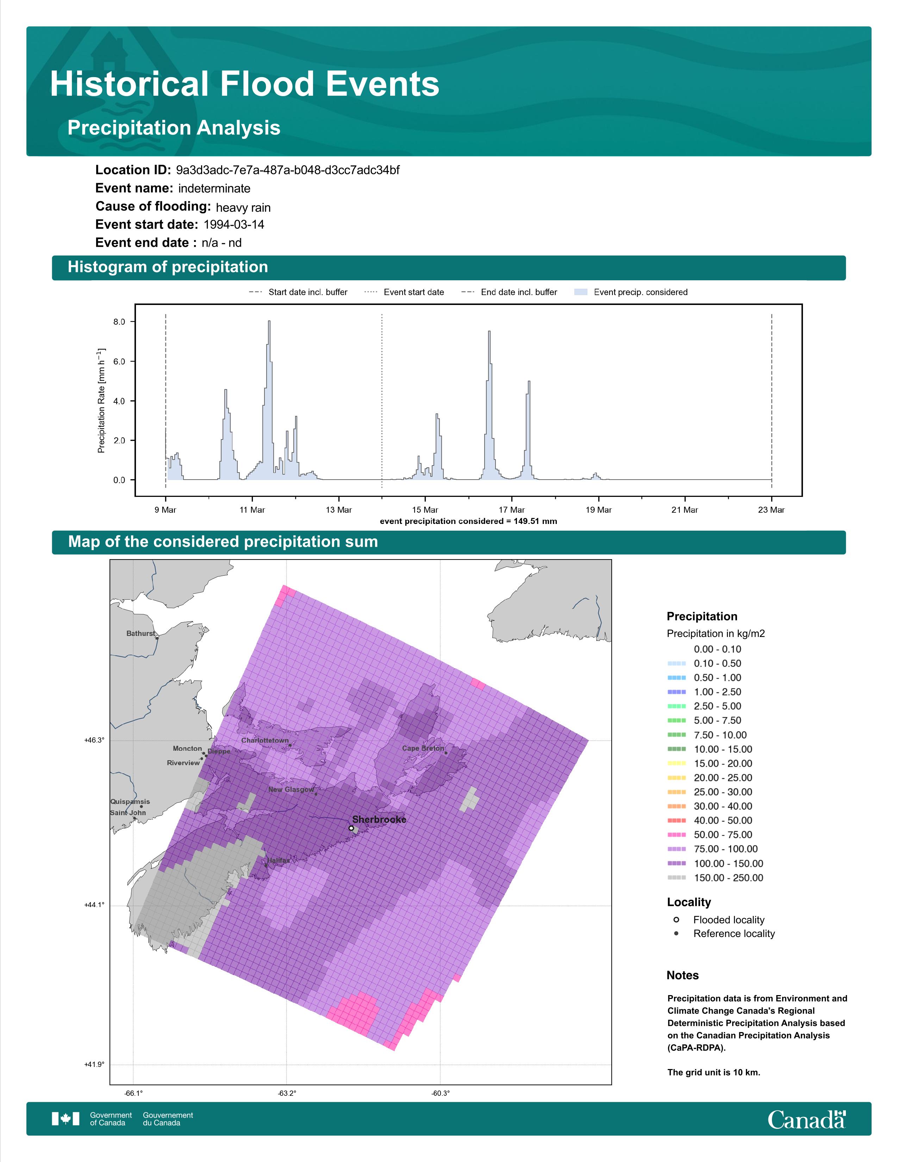The image size is (898, 1162).
Task: Click the Canada wordmark logo in footer
Action: [x=806, y=1119]
